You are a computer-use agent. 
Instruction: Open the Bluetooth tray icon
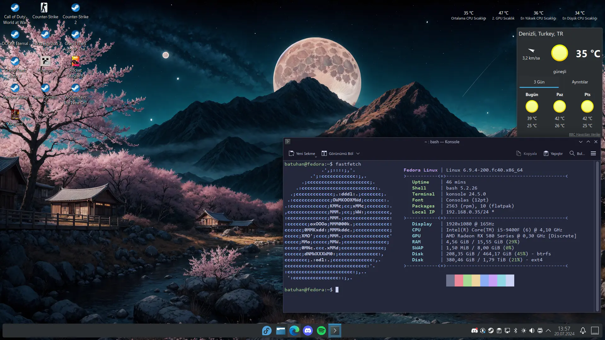coord(516,331)
